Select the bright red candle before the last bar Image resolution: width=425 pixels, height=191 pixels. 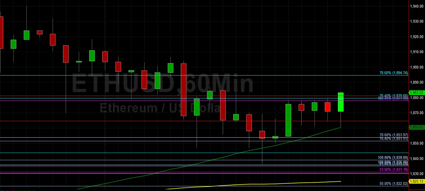point(327,107)
